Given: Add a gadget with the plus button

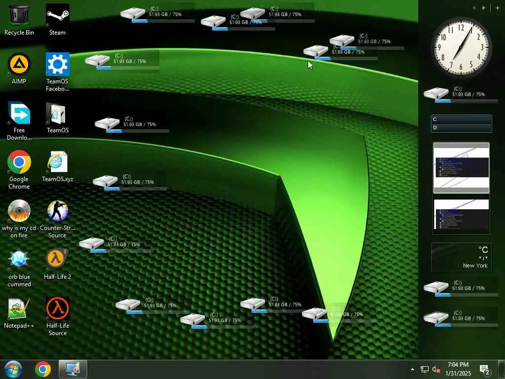Looking at the screenshot, I should tap(498, 8).
